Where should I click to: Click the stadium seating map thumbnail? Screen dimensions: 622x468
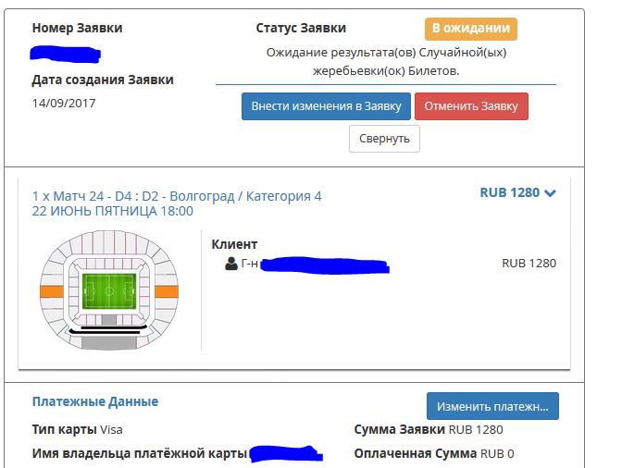click(109, 290)
